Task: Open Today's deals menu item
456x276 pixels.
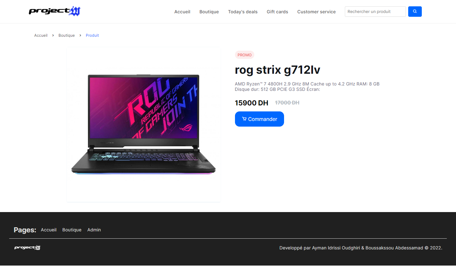Action: tap(243, 12)
